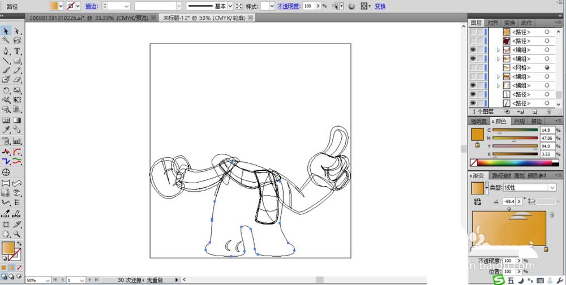Image resolution: width=566 pixels, height=285 pixels.
Task: Toggle lock box on <网格> layer row
Action: tap(480, 67)
